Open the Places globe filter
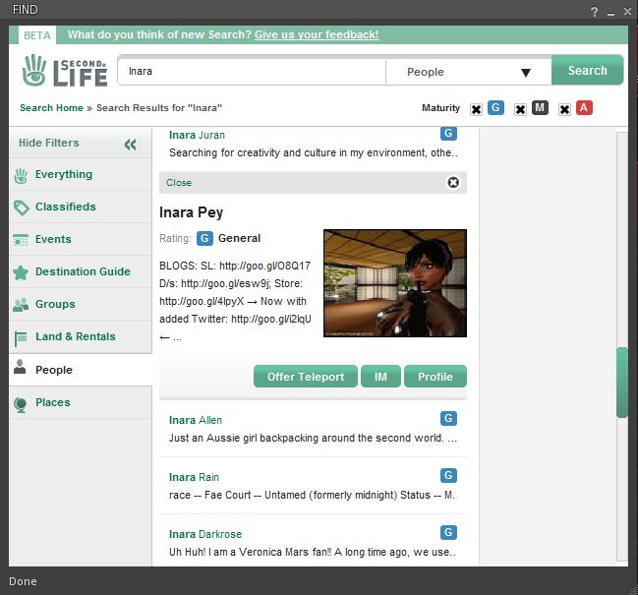 pyautogui.click(x=21, y=403)
